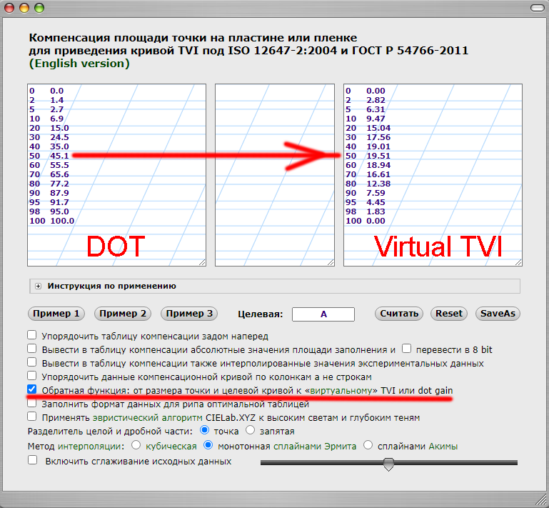Enable Заполнить формат данных для рипа
This screenshot has height=508, width=549.
pos(32,403)
